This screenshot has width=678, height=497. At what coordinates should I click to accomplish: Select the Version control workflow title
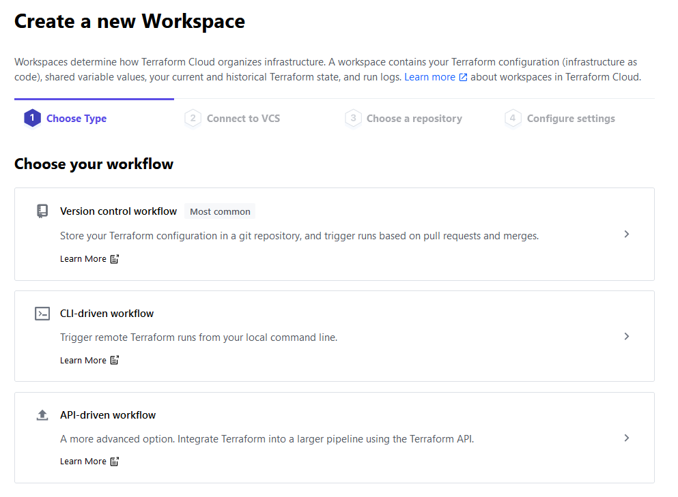coord(119,211)
